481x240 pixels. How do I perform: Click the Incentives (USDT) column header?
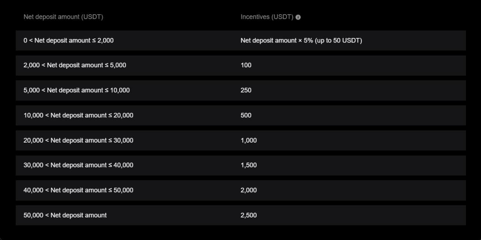(x=267, y=17)
